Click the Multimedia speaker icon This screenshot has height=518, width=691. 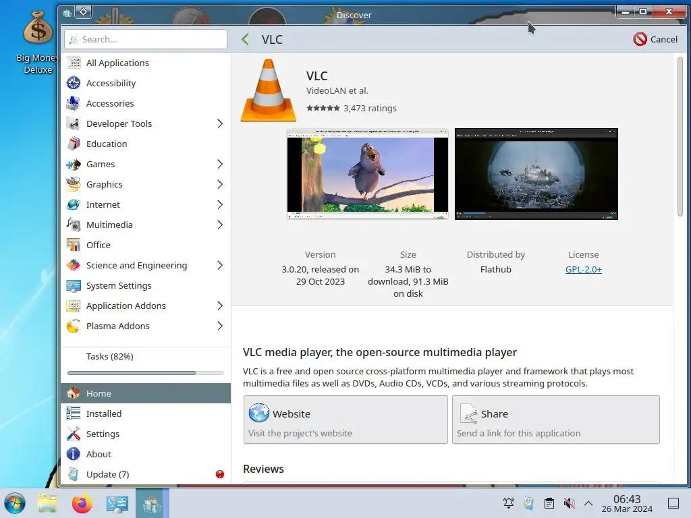(74, 225)
